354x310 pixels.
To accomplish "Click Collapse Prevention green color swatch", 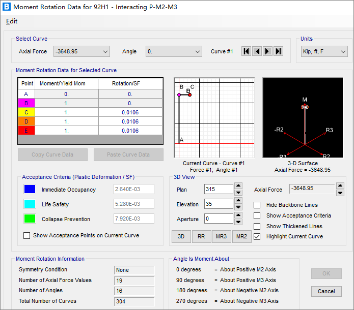I will (30, 219).
